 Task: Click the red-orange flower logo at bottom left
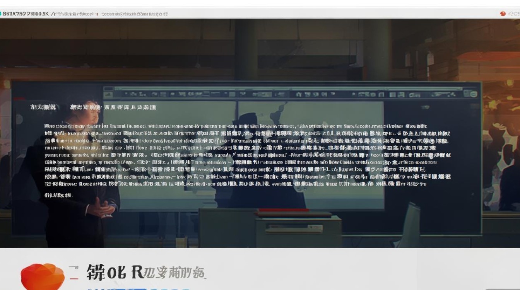coord(42,276)
